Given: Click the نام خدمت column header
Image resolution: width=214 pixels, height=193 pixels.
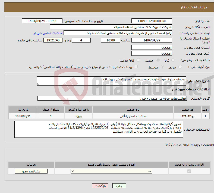Looking at the screenshot, I should point(133,110).
